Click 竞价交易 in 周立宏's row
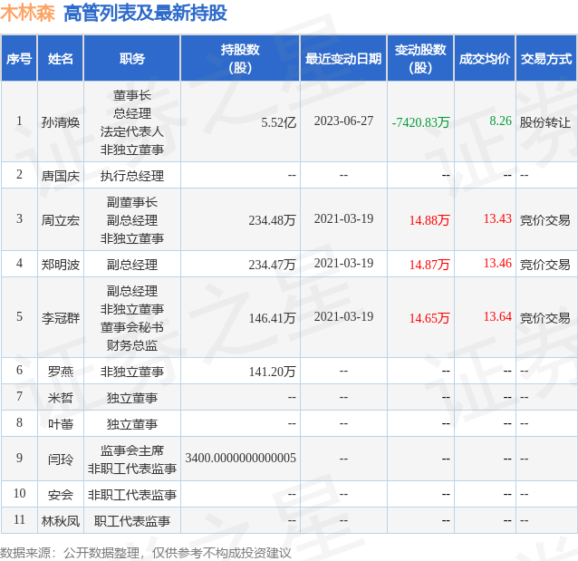Image resolution: width=578 pixels, height=561 pixels. 544,220
